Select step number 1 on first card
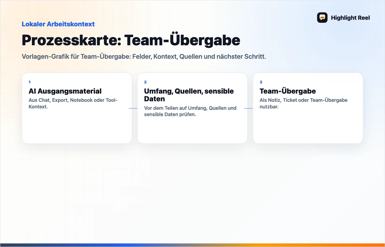 [x=30, y=82]
